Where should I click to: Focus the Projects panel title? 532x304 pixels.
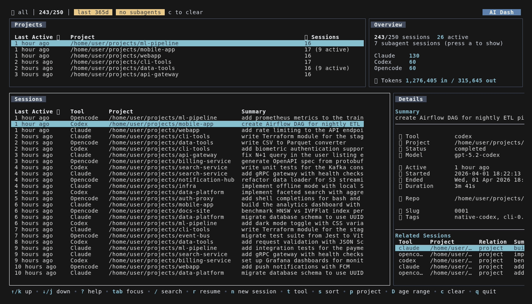[x=28, y=25]
